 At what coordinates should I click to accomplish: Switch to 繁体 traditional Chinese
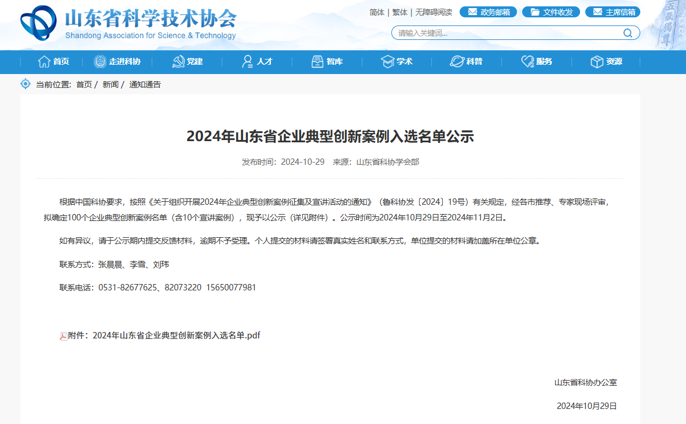(x=399, y=12)
